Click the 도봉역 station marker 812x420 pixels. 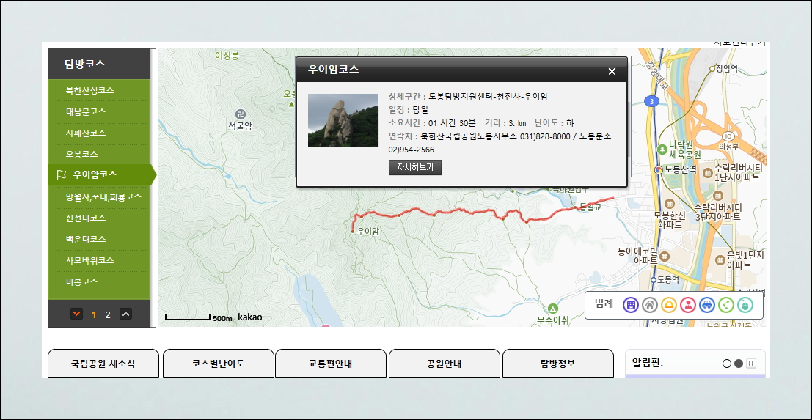tap(654, 279)
